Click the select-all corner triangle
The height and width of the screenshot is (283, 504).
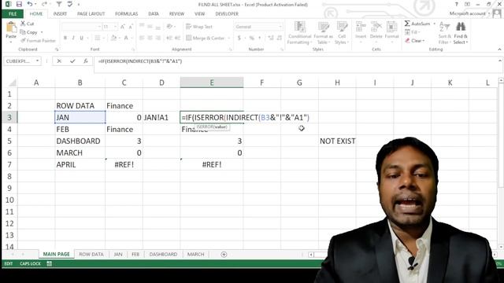(x=13, y=83)
